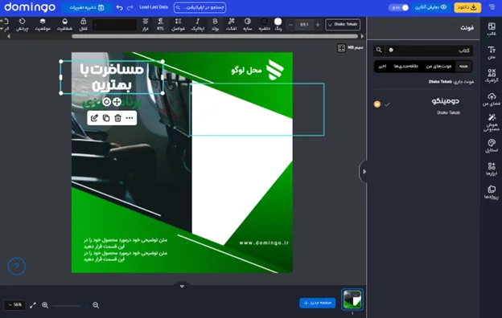Select the Recent (اخیر) font tab

pos(382,67)
